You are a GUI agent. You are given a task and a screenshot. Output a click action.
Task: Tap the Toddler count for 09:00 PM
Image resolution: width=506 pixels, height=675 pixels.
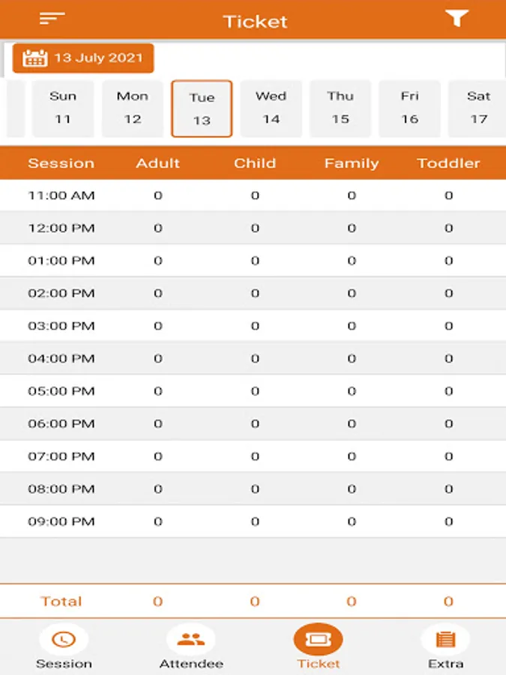(448, 521)
